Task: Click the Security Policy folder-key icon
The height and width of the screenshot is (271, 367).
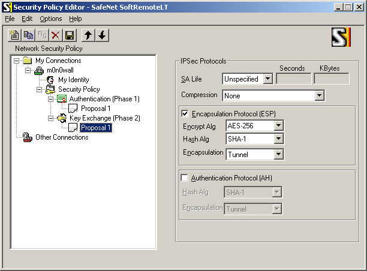Action: click(x=50, y=89)
